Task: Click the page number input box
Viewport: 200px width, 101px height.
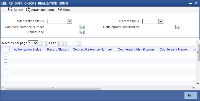Action: pos(71,43)
